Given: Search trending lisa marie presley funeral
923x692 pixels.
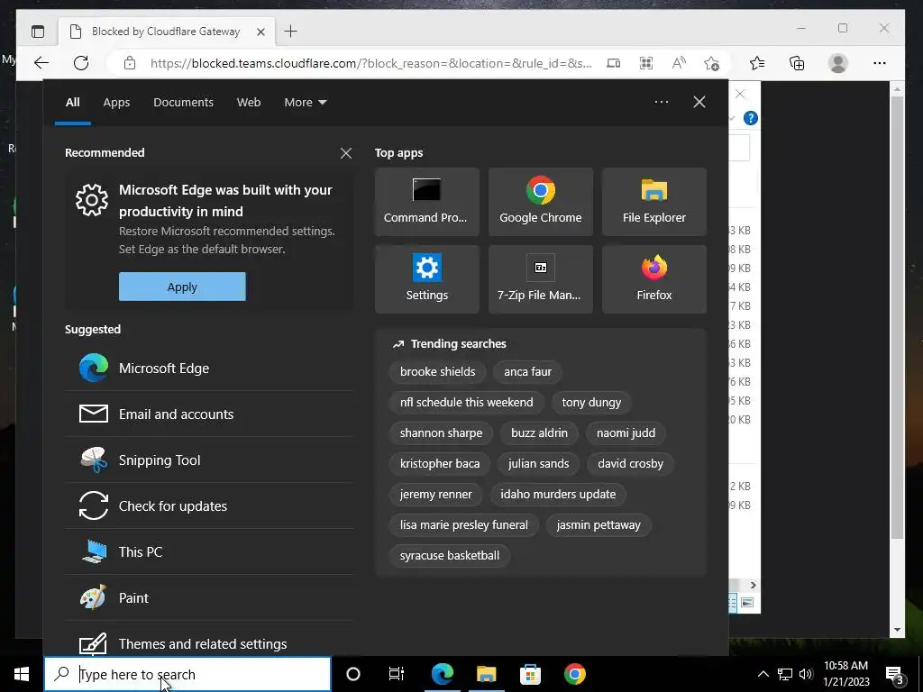Looking at the screenshot, I should point(464,524).
